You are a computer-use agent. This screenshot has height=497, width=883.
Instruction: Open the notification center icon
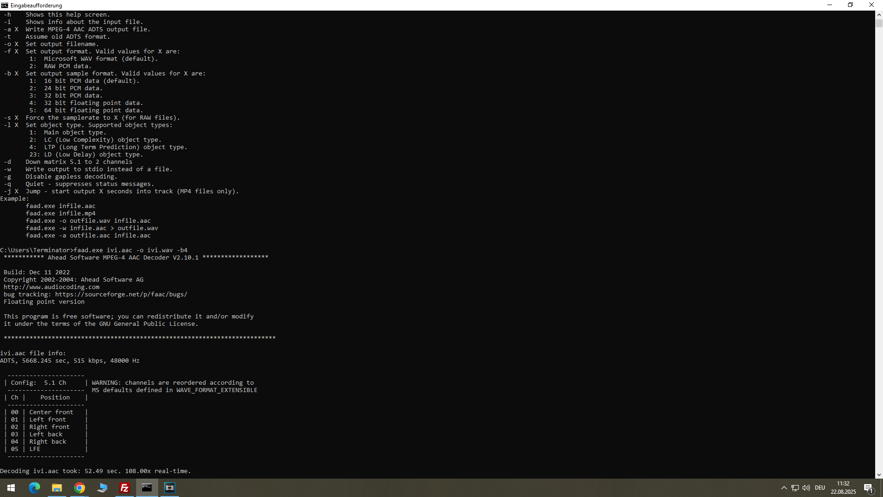coord(868,488)
